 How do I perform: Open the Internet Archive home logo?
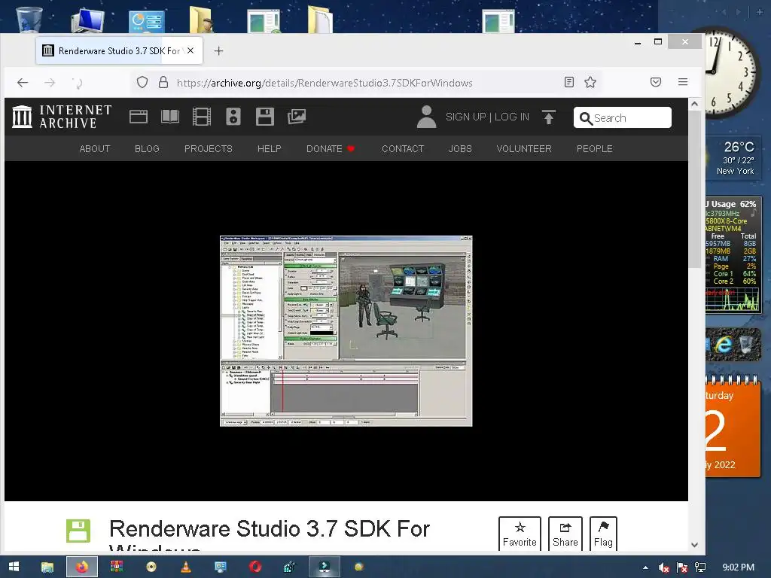(62, 117)
